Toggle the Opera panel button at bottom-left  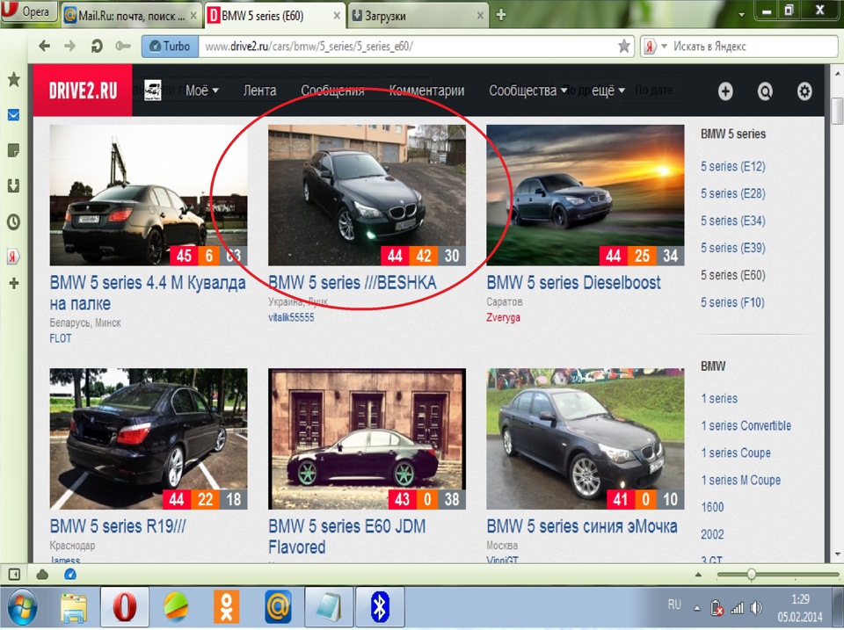tap(14, 575)
